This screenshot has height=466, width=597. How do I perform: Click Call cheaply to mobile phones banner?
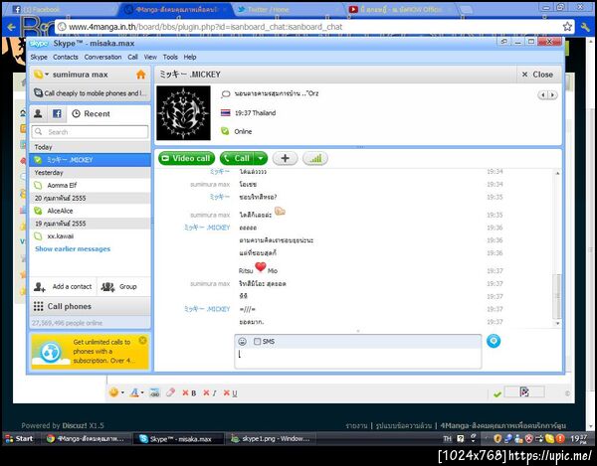90,93
